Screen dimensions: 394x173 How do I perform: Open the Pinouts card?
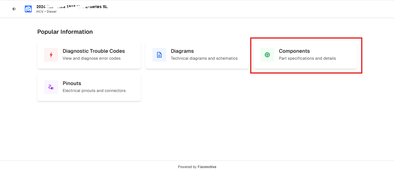89,87
